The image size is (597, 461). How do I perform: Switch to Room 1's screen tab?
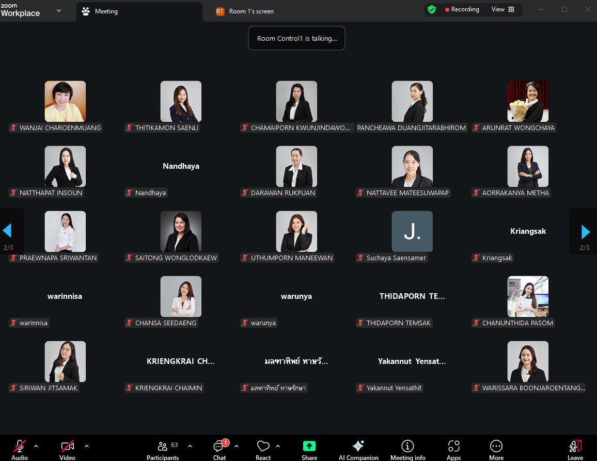[x=245, y=11]
